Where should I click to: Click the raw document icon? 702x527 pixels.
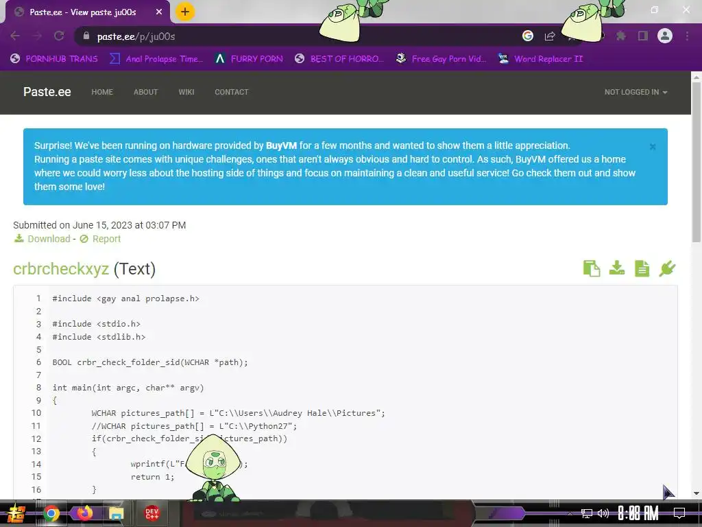point(642,268)
